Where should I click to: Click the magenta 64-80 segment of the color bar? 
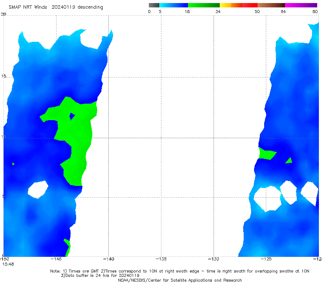pyautogui.click(x=301, y=5)
